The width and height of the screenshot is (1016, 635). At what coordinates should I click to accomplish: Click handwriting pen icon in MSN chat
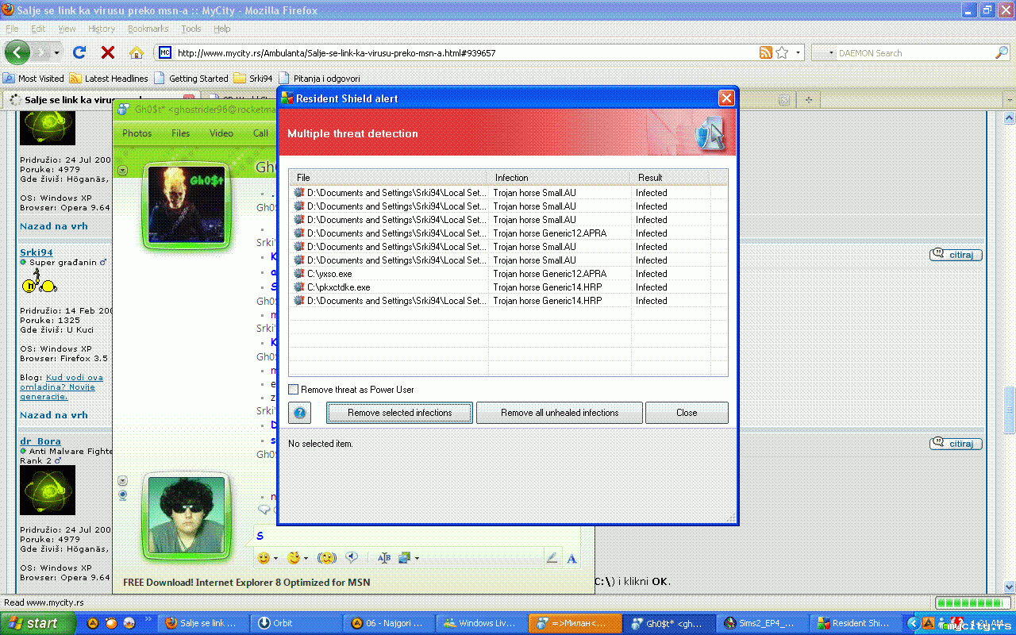552,558
